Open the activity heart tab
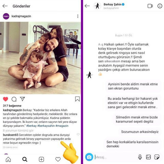Image resolution: width=164 pixels, height=164 pixels. click(x=58, y=159)
